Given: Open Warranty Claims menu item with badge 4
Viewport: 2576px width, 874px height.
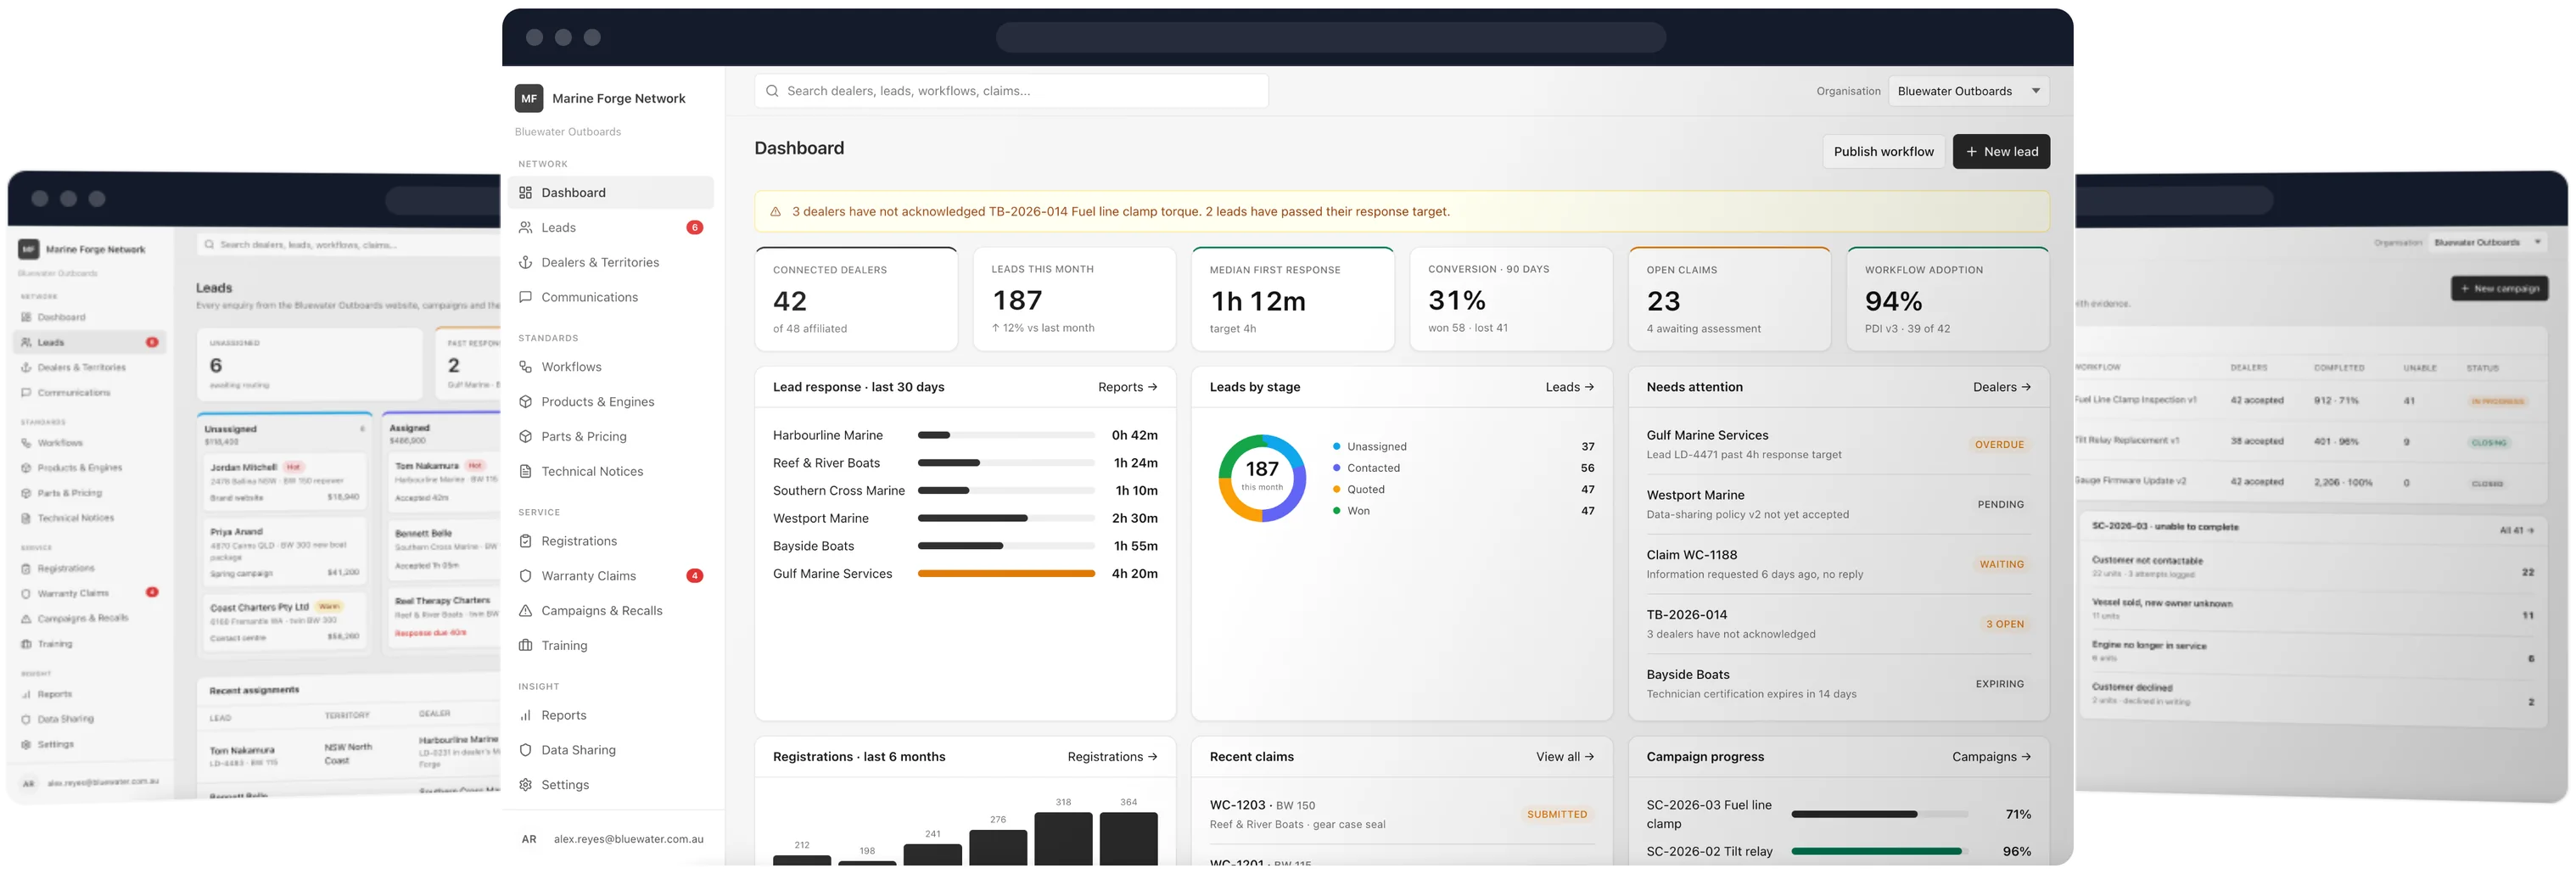Looking at the screenshot, I should [x=610, y=576].
